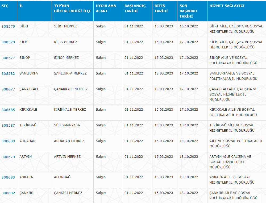Open record link 308585
Screen dimensions: 266x203
tap(8, 110)
